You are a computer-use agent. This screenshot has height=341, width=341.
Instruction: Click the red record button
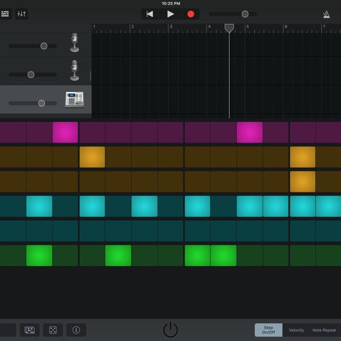click(x=191, y=14)
